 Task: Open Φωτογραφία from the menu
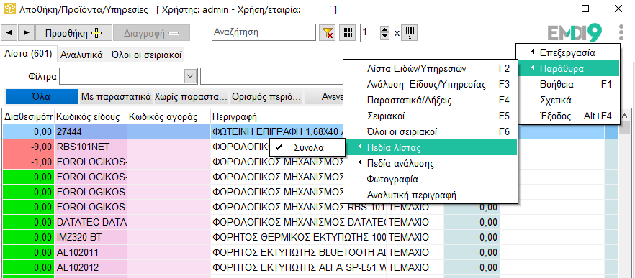431,180
